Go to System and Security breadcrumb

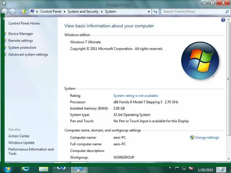click(x=83, y=12)
